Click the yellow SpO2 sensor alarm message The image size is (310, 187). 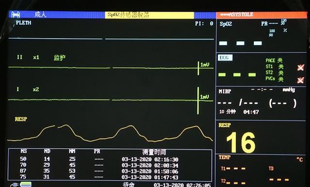[149, 15]
